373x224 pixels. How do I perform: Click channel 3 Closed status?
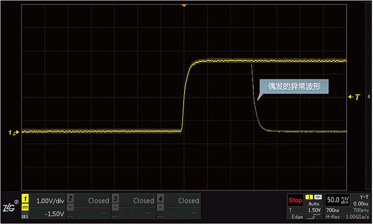tap(143, 201)
